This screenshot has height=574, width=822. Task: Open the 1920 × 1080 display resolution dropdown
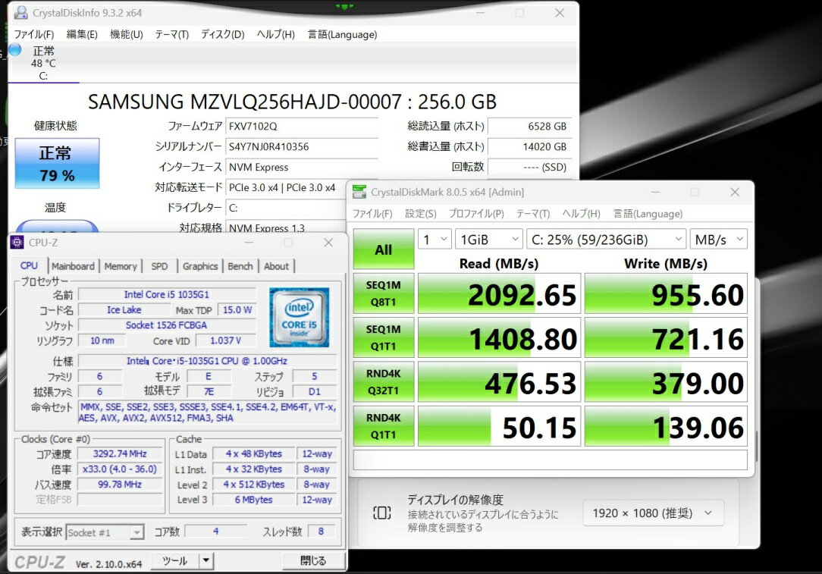click(653, 513)
